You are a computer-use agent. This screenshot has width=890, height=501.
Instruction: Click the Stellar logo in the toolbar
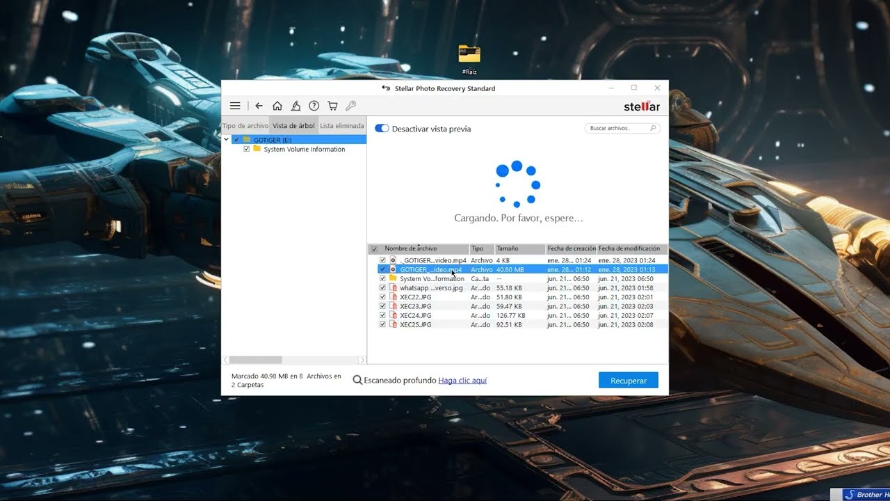642,106
